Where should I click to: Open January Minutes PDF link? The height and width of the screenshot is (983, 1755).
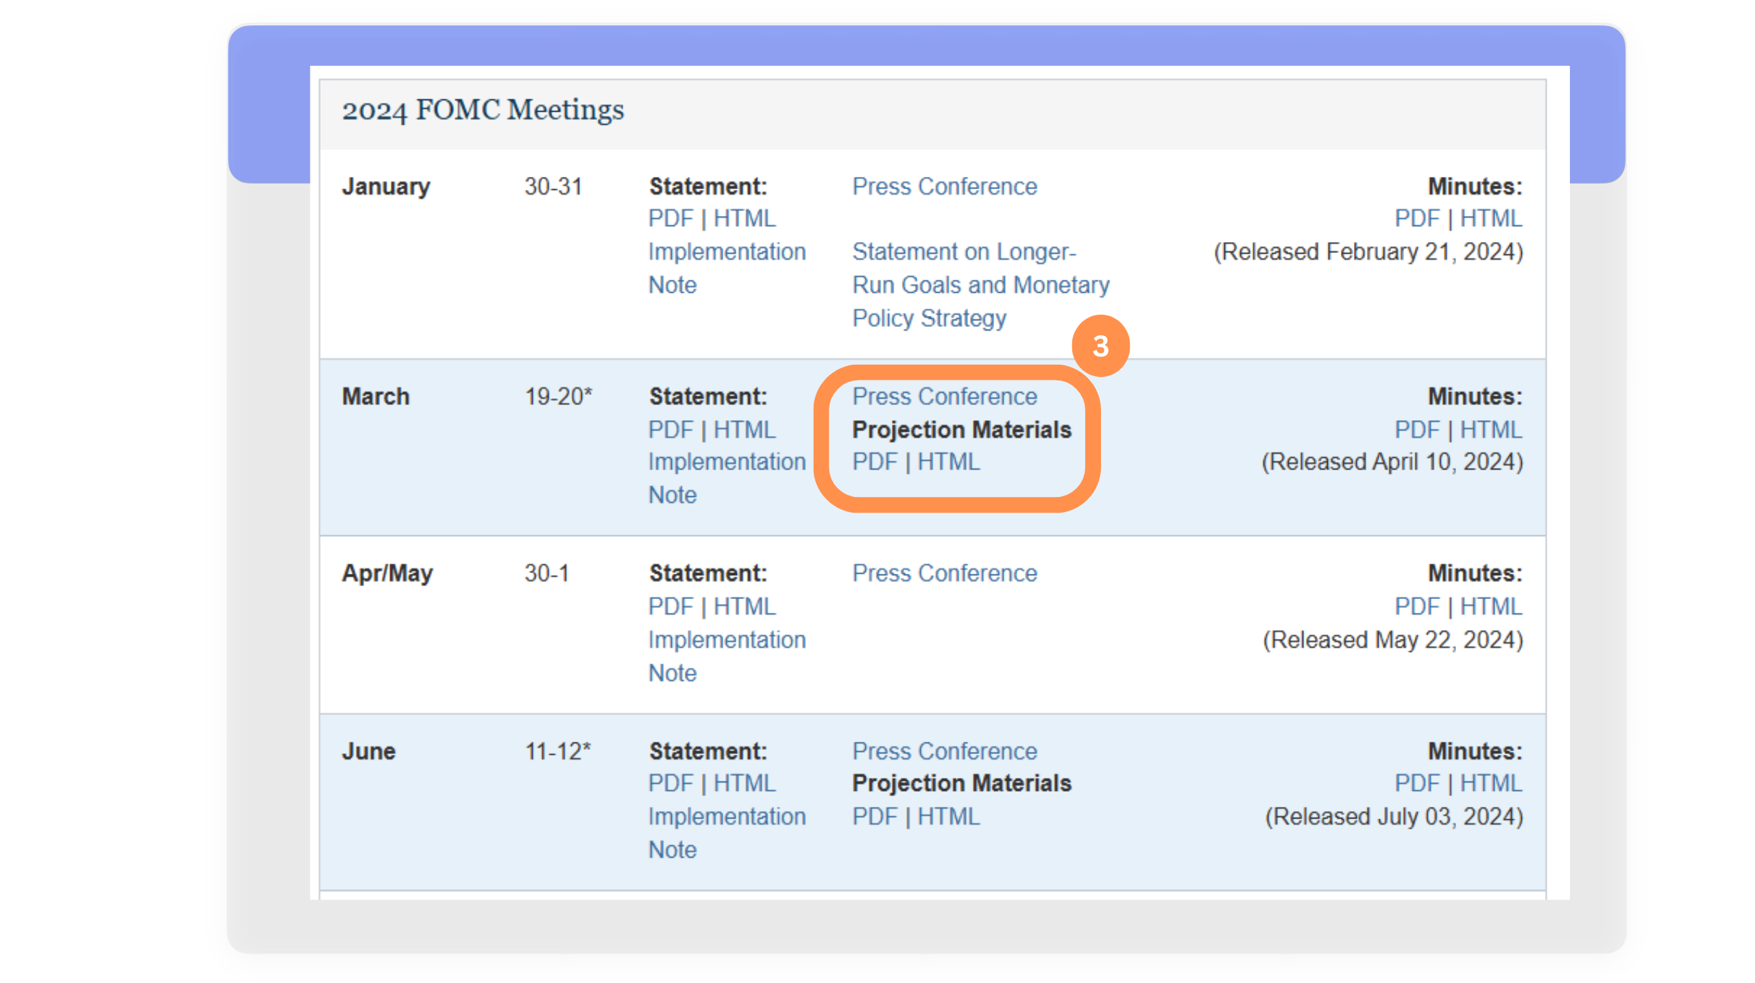(1417, 219)
